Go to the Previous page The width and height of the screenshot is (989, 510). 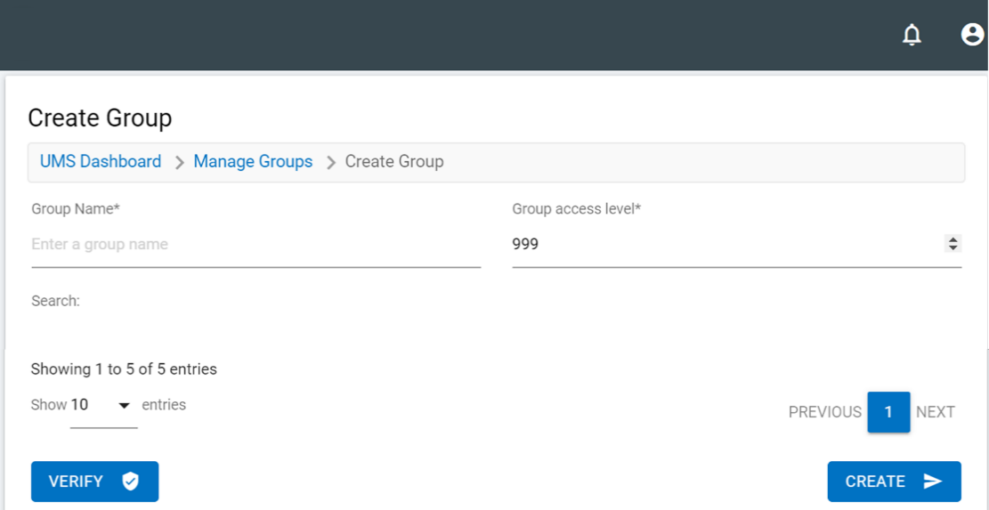click(x=824, y=412)
